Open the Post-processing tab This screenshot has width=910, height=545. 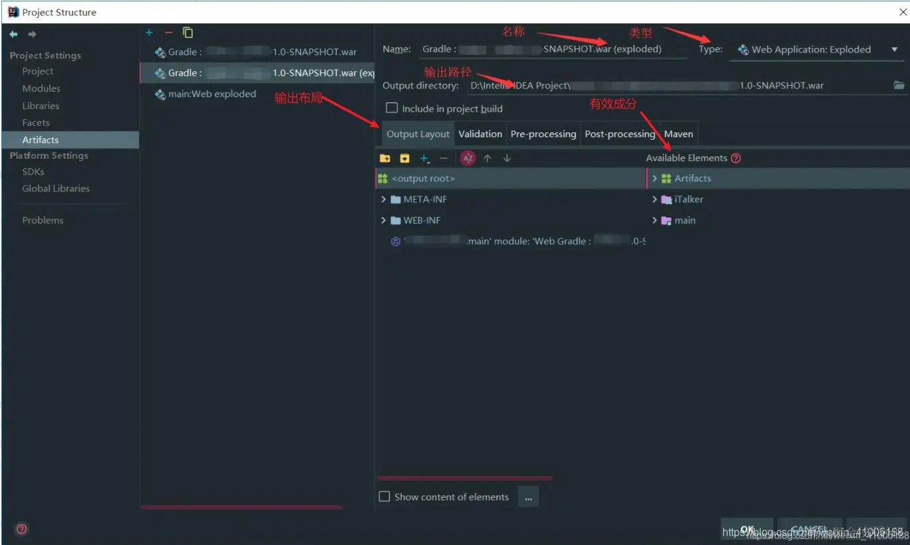(x=620, y=134)
